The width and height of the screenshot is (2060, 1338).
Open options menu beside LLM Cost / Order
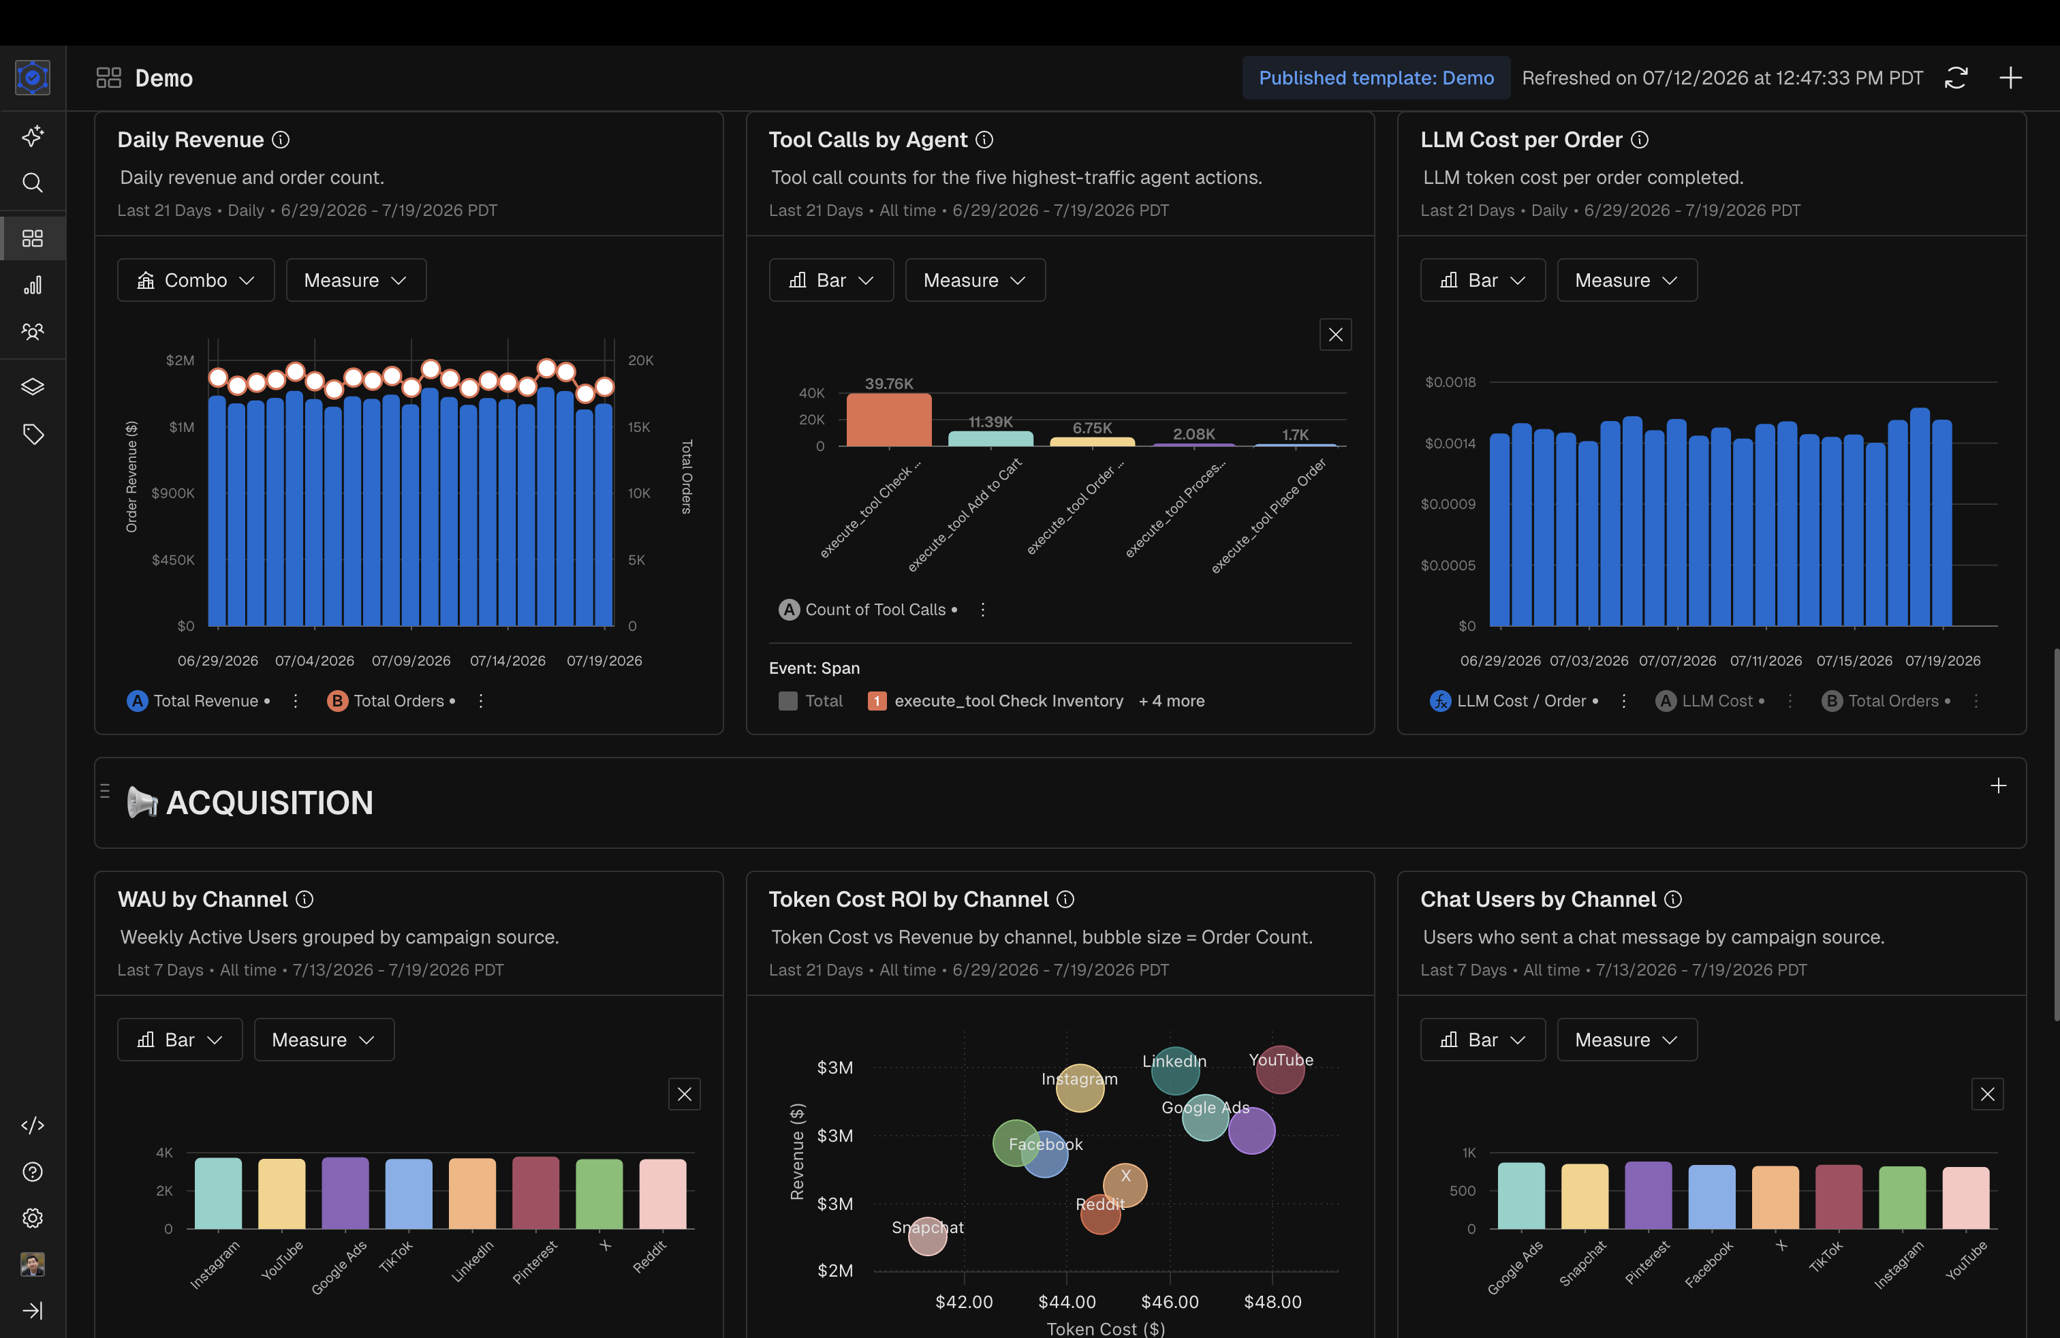coord(1623,701)
